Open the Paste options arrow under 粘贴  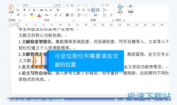click(x=11, y=15)
